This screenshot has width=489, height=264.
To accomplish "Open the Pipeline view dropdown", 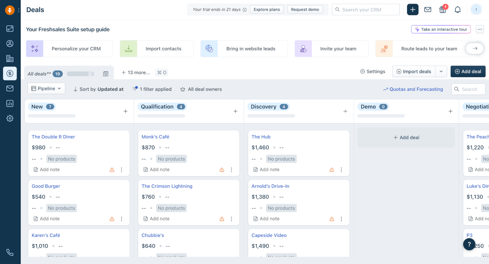I will point(46,89).
